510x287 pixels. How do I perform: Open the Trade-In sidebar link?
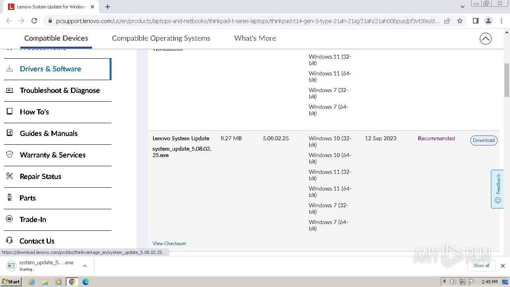(x=33, y=220)
